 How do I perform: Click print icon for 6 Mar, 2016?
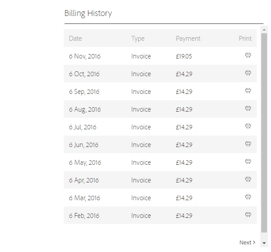[248, 197]
